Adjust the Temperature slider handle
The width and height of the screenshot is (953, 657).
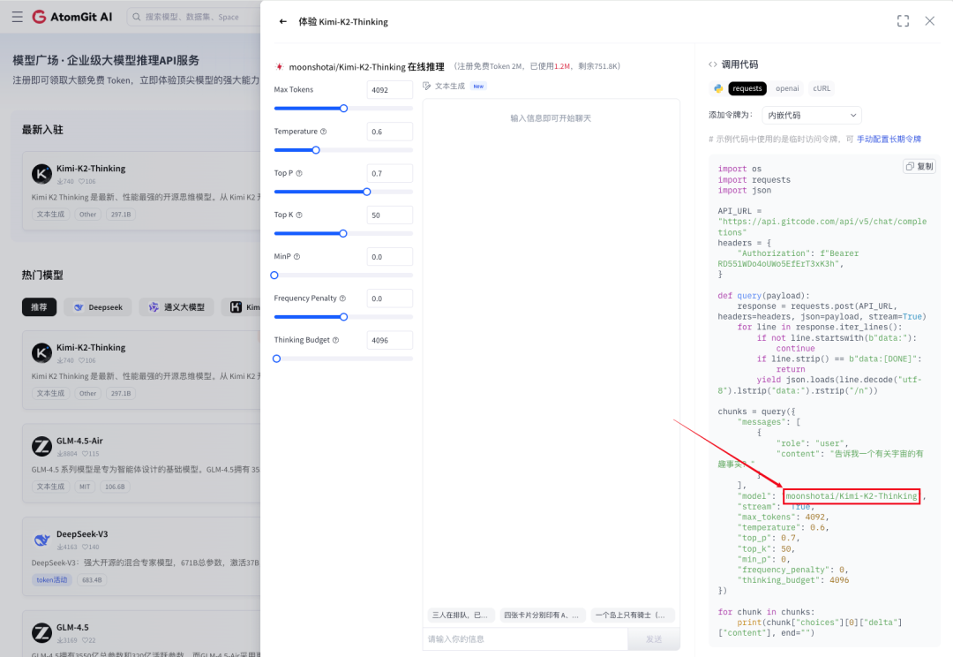click(315, 150)
